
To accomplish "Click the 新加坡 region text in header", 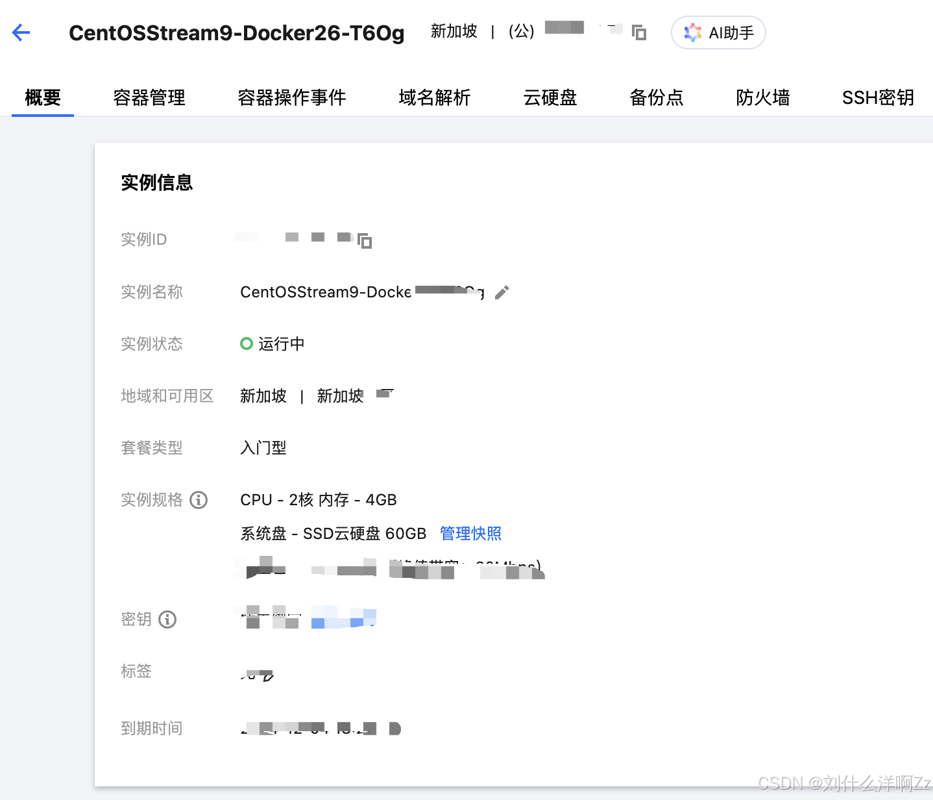I will (x=454, y=31).
